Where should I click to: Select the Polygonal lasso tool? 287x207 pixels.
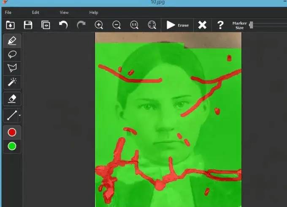coord(12,68)
